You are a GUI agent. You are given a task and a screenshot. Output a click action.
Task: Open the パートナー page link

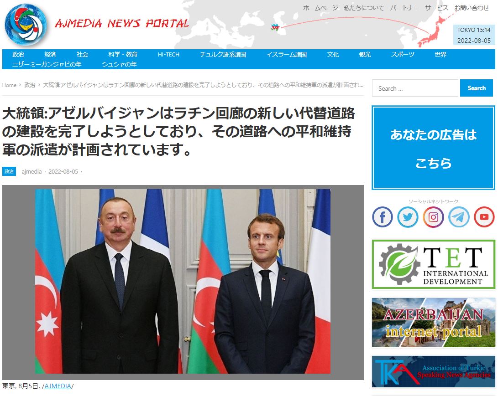click(404, 8)
